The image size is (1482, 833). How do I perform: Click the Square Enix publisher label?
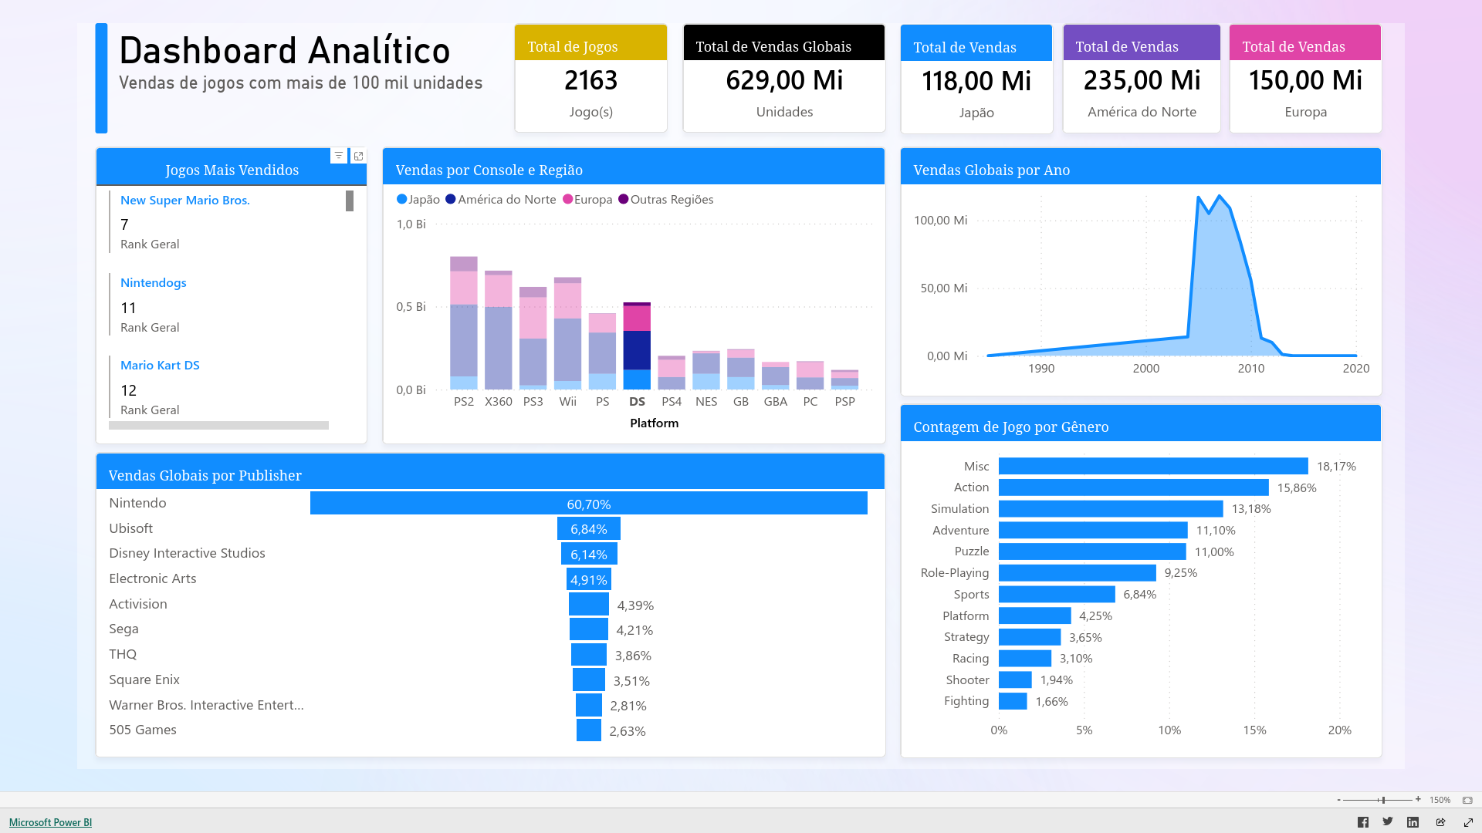pos(144,680)
